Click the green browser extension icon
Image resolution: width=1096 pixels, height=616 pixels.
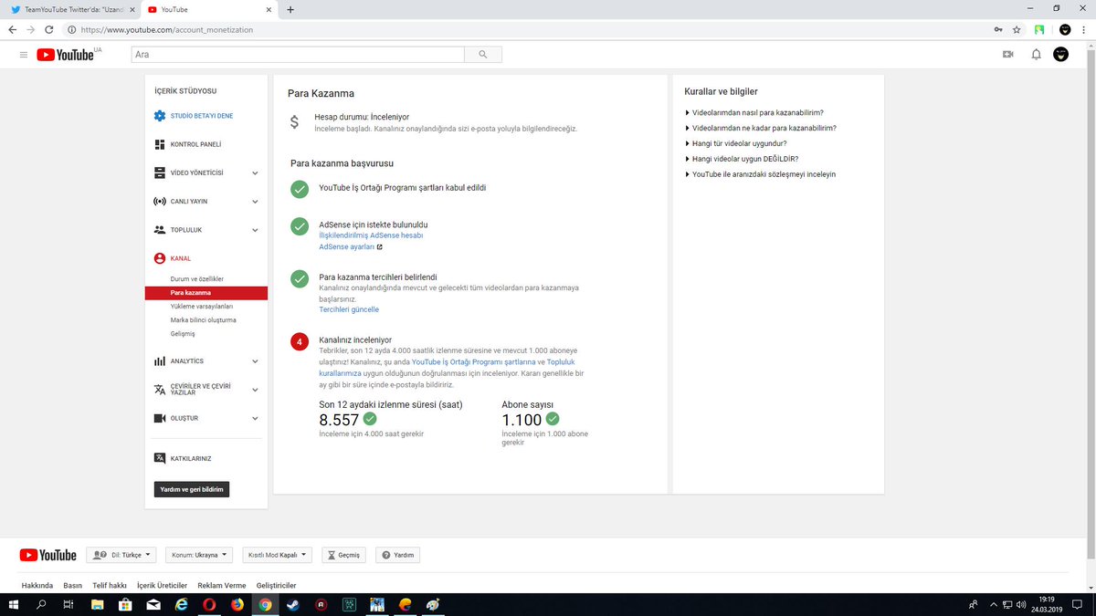[1039, 29]
